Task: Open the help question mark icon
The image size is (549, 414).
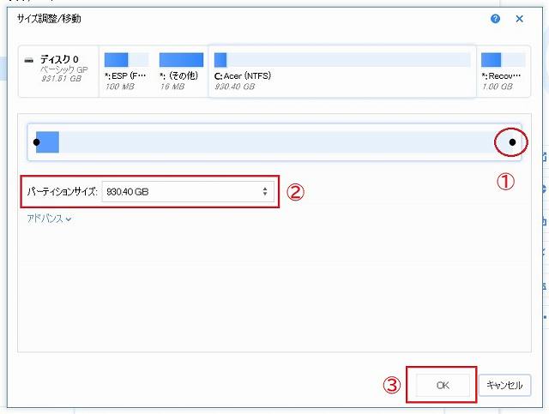Action: pos(495,19)
